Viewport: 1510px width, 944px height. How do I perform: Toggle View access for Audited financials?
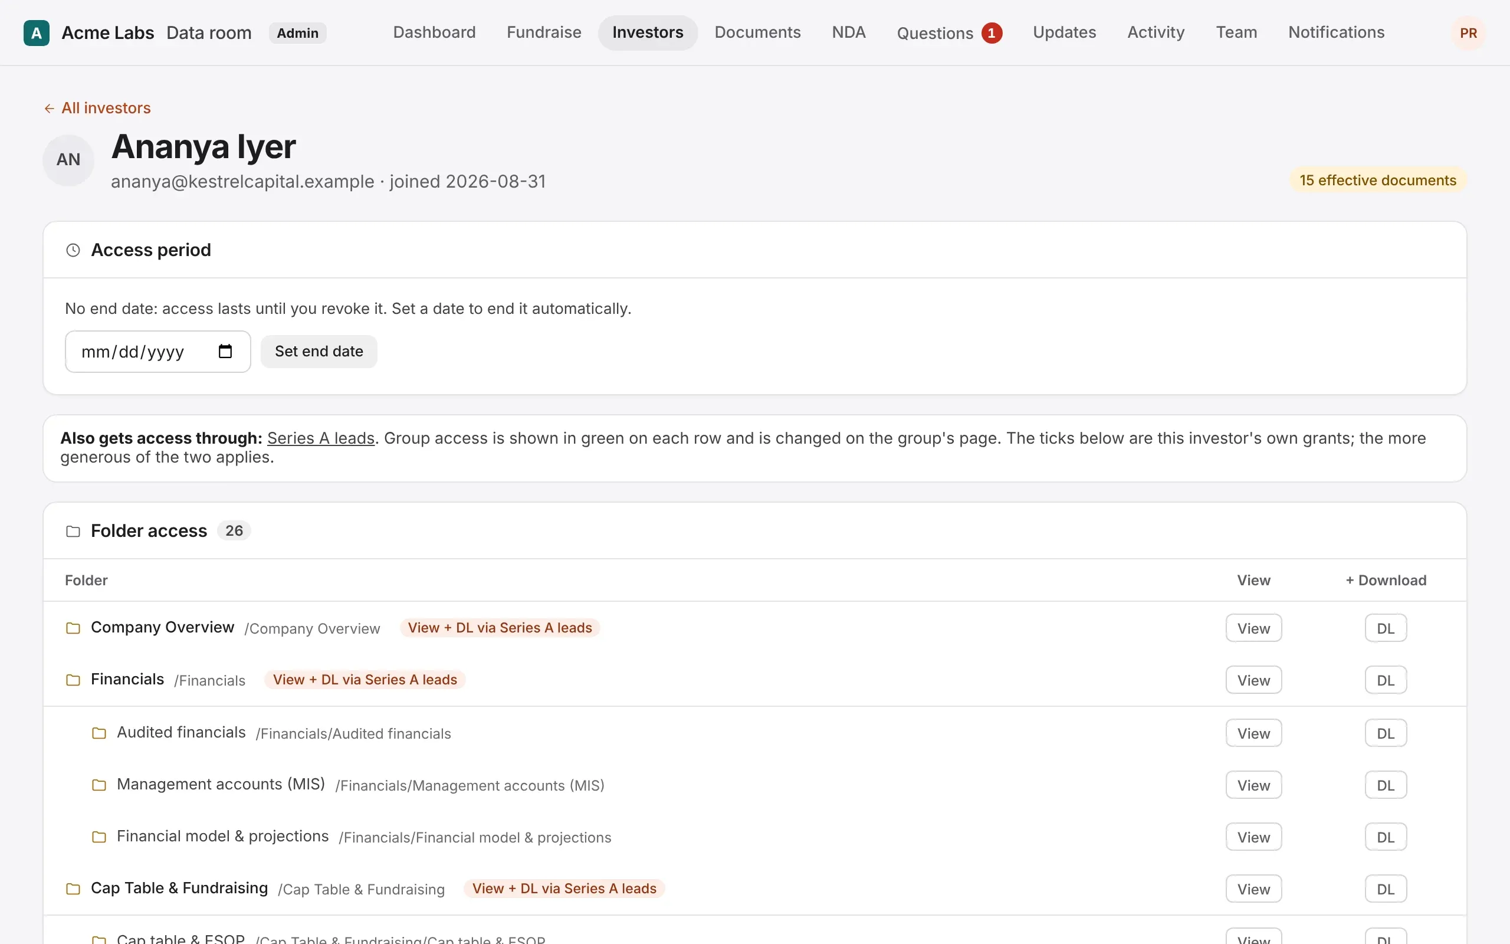(x=1253, y=733)
